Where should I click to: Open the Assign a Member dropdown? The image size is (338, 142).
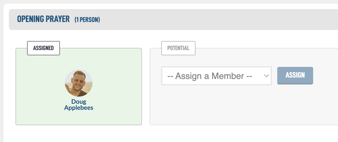216,76
